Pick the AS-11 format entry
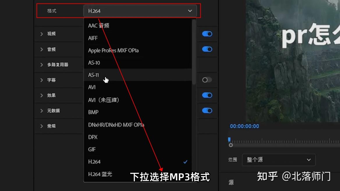Screen dimensions: 340x191 point(94,75)
